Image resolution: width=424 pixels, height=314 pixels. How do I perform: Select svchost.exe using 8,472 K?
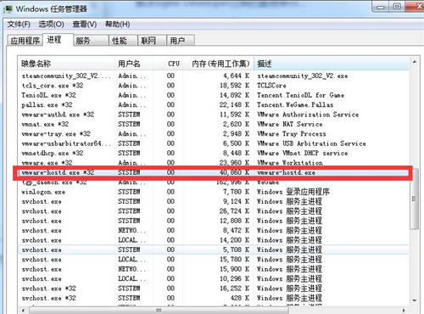(214, 230)
